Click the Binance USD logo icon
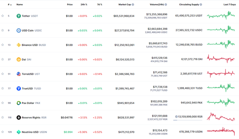Viewport: 239px width, 139px height. click(x=19, y=45)
